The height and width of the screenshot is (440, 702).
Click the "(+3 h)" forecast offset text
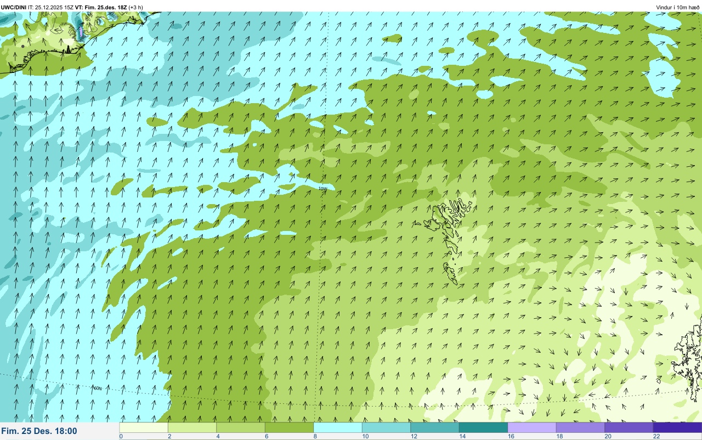click(x=135, y=7)
